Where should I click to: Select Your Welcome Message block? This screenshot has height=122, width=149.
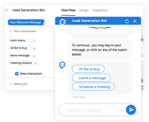coord(26,22)
